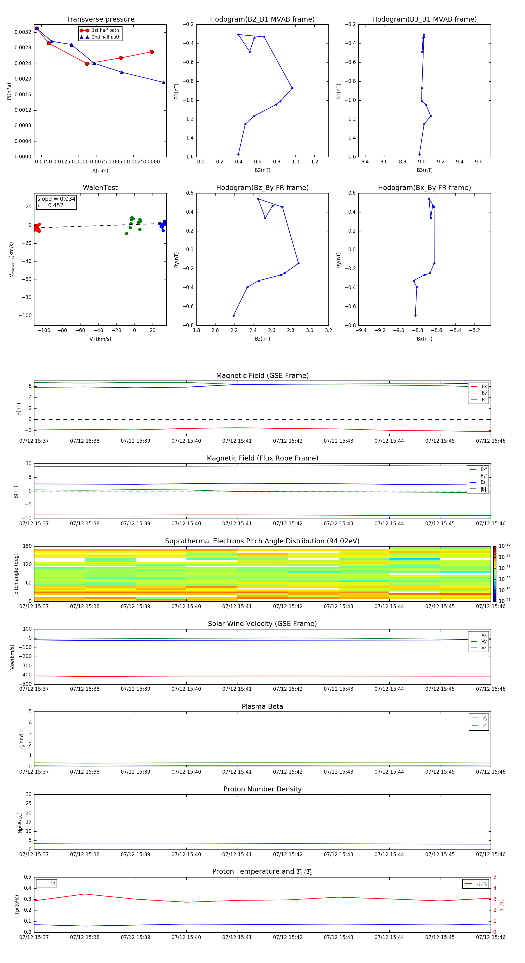
Task: Select the "Hodogram(B2_B1 MVAB frame)" title
Action: [262, 20]
